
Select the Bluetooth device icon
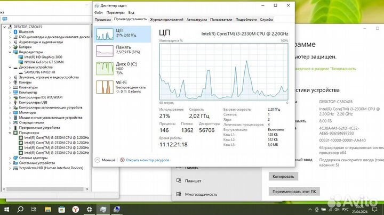click(15, 32)
